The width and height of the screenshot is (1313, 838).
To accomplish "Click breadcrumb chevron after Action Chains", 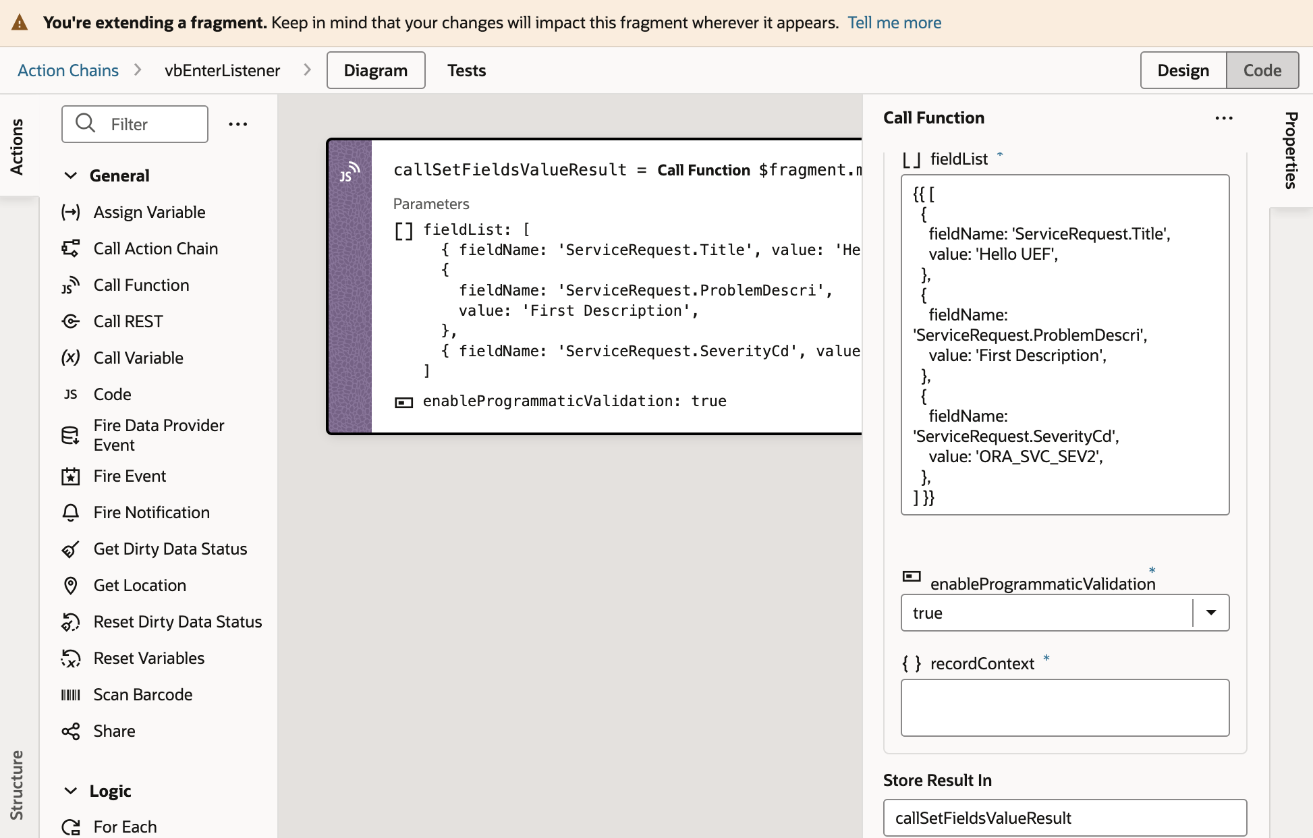I will click(138, 70).
